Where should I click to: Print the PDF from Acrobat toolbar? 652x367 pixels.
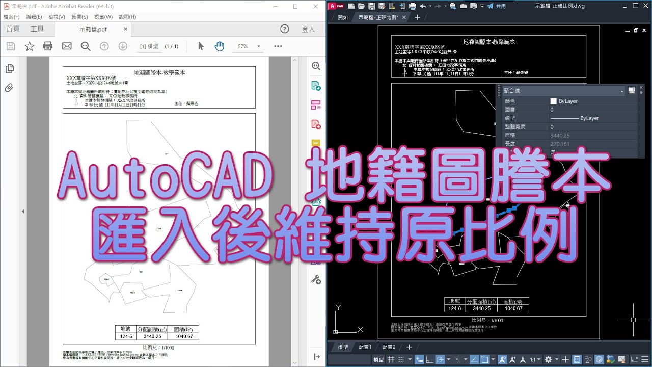(x=48, y=46)
